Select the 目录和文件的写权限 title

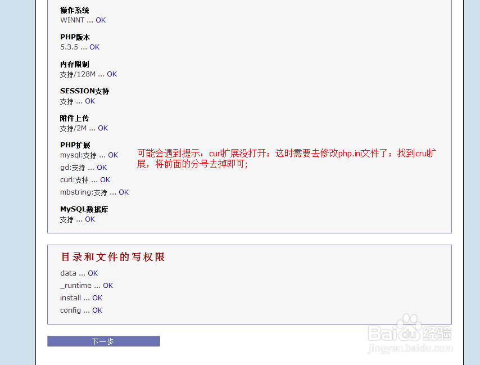[x=112, y=256]
